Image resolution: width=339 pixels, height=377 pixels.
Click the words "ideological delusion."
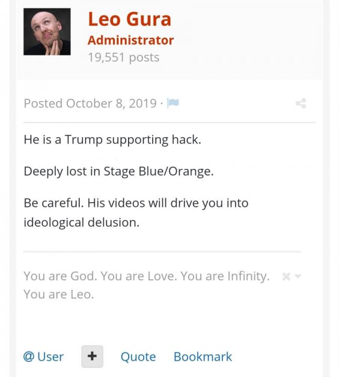(x=81, y=222)
